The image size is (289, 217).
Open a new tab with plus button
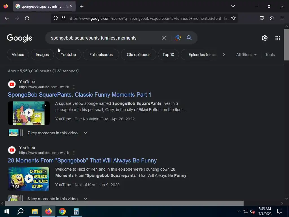point(82,6)
